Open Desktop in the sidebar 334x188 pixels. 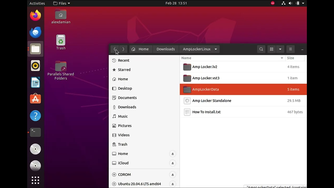(x=144, y=88)
